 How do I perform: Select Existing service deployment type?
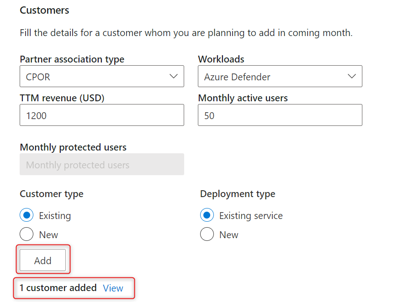tap(207, 215)
